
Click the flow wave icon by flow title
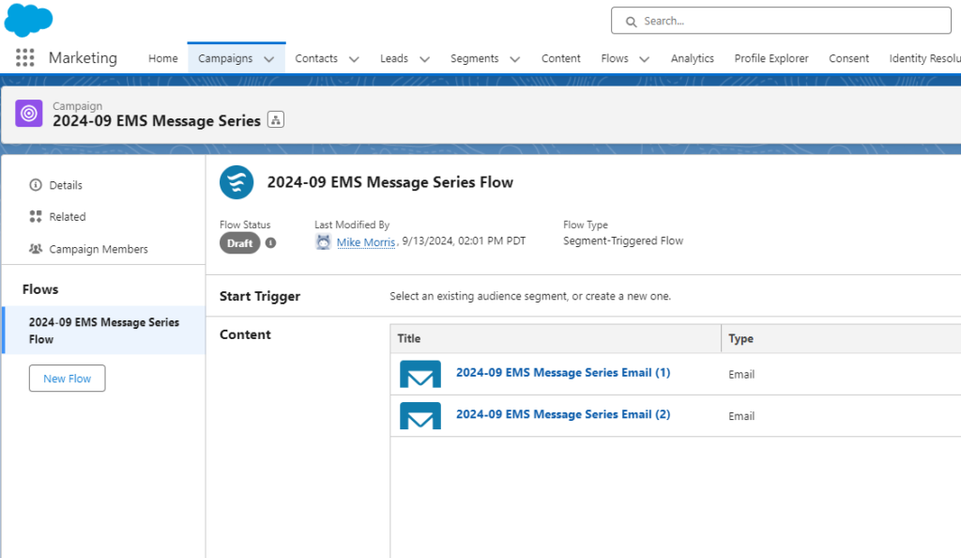pos(236,182)
